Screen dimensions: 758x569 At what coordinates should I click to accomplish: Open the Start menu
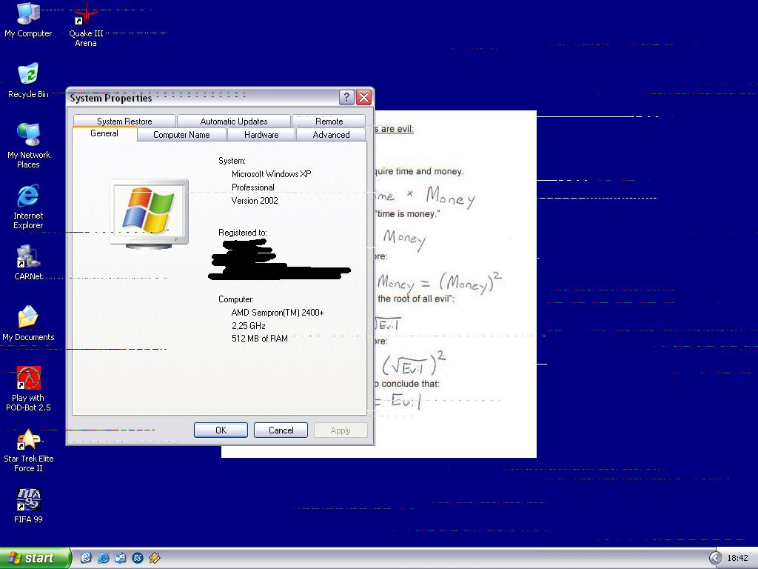point(35,558)
